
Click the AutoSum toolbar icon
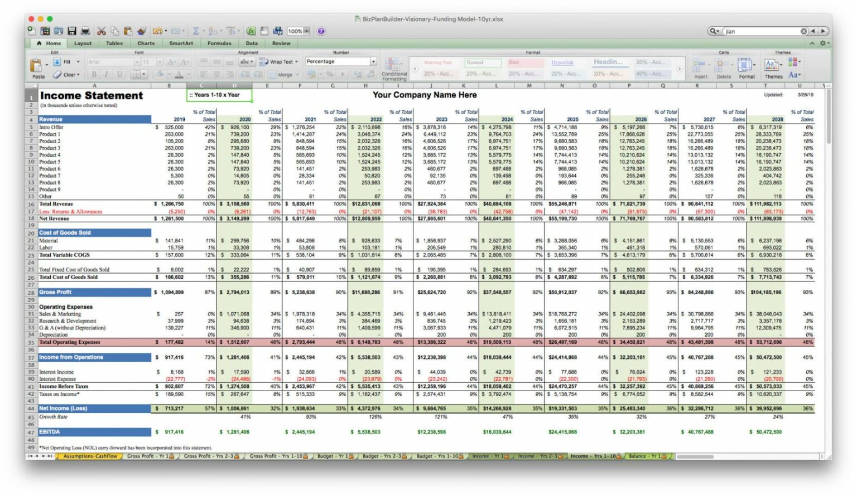[x=195, y=31]
